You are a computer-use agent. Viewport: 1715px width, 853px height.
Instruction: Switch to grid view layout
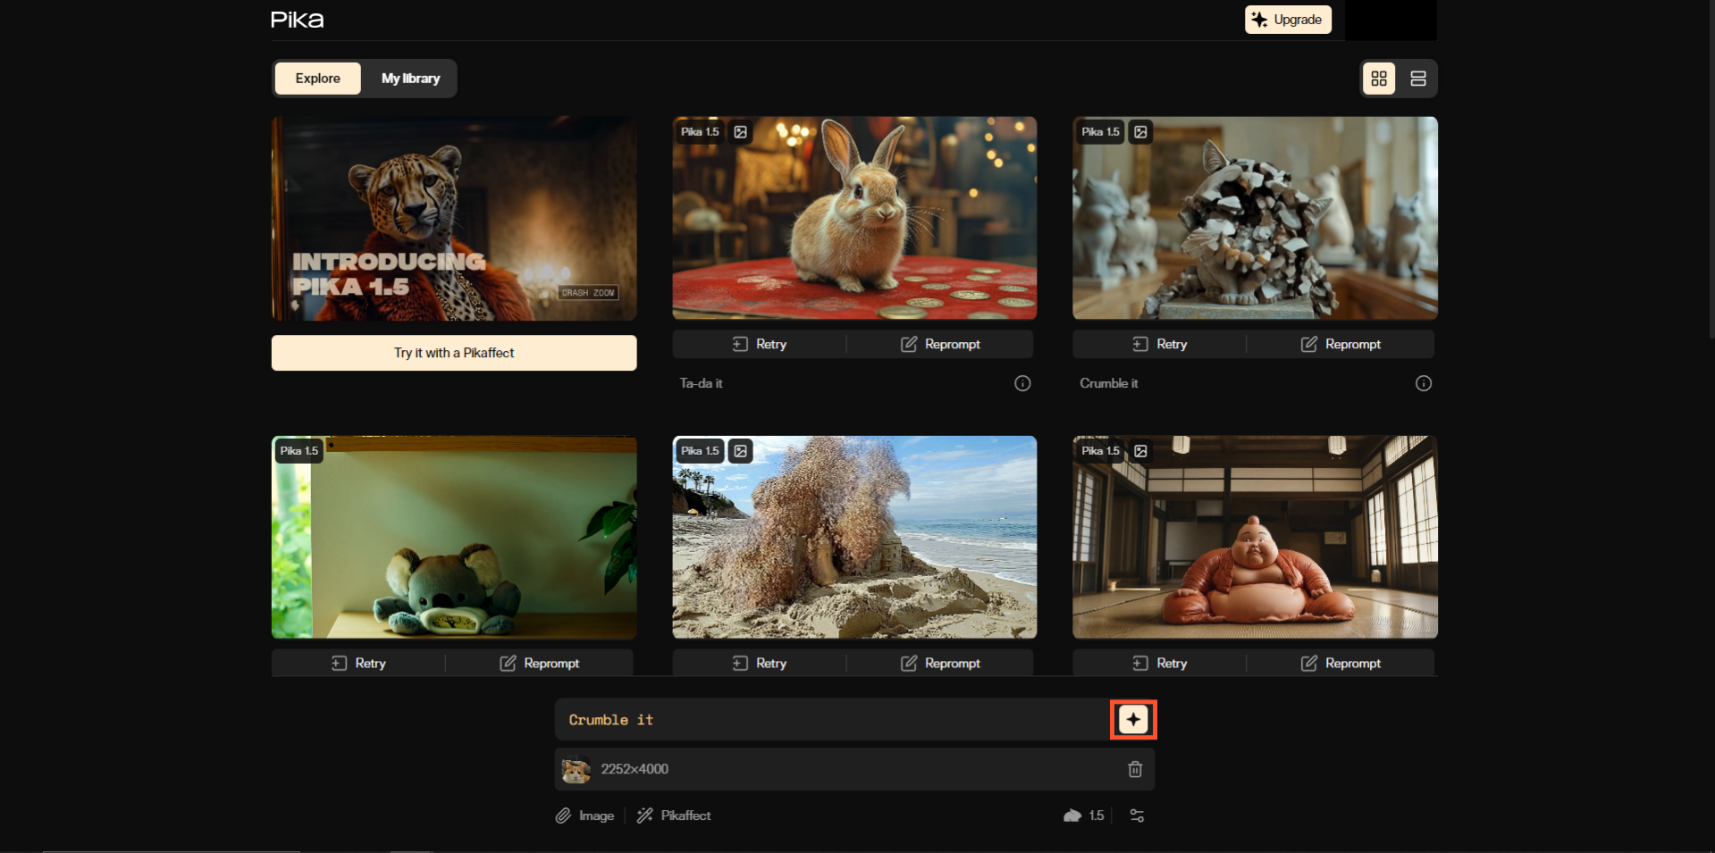(1378, 79)
